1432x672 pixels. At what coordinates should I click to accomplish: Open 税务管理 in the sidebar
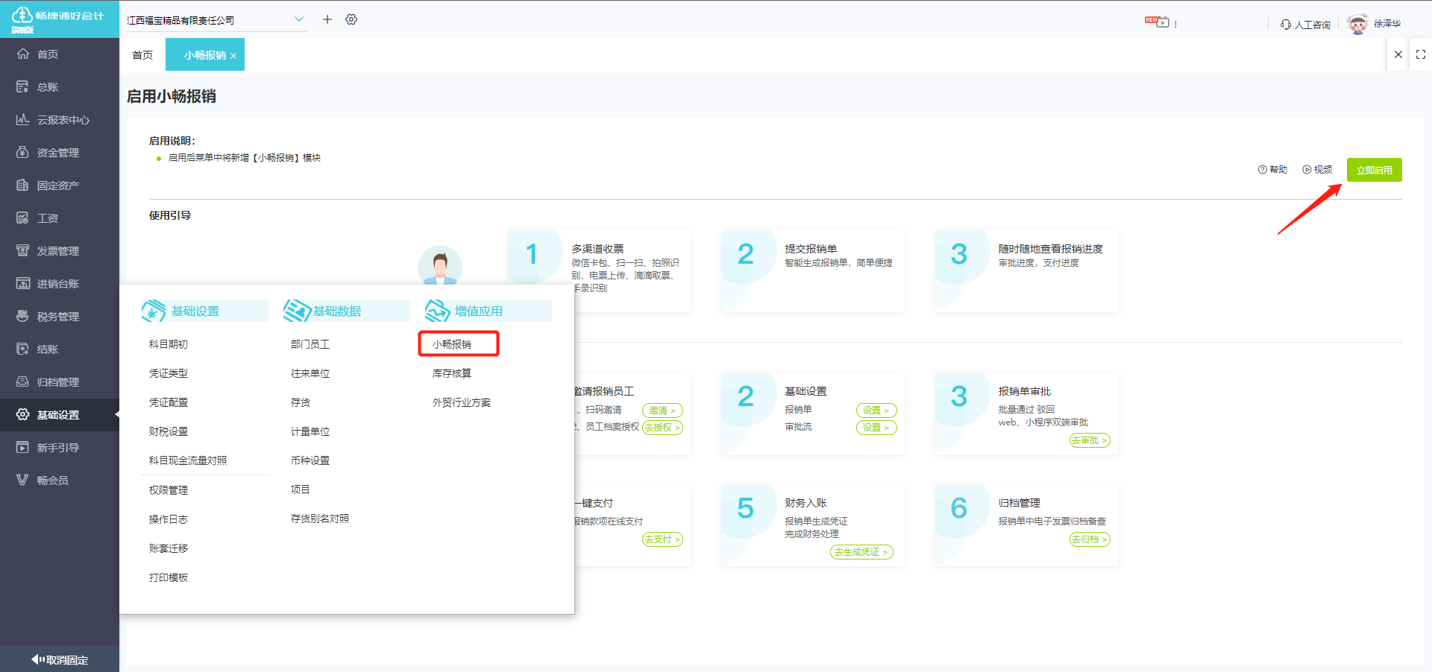coord(57,317)
